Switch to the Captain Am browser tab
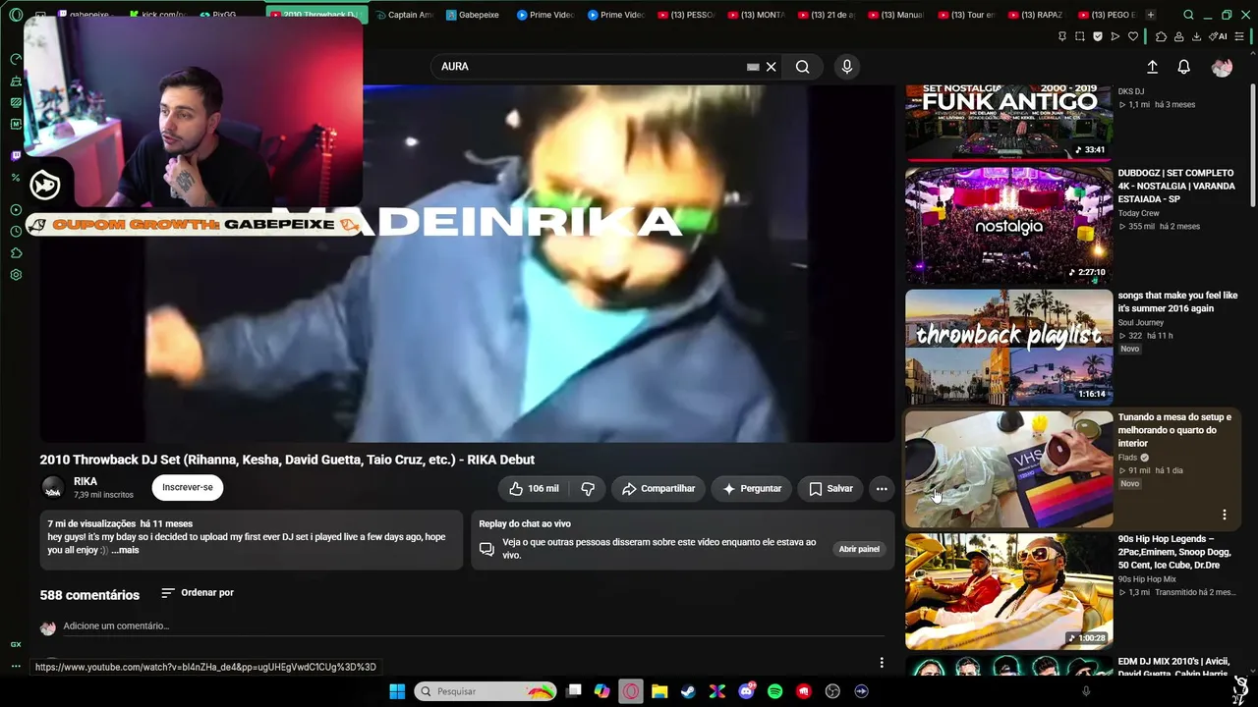Image resolution: width=1258 pixels, height=707 pixels. (x=405, y=15)
